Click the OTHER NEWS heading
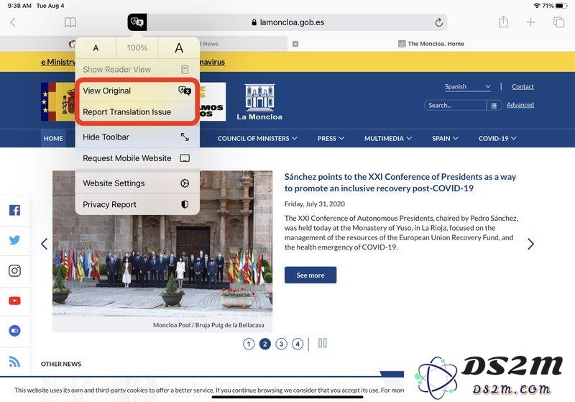The height and width of the screenshot is (402, 575). pyautogui.click(x=61, y=364)
